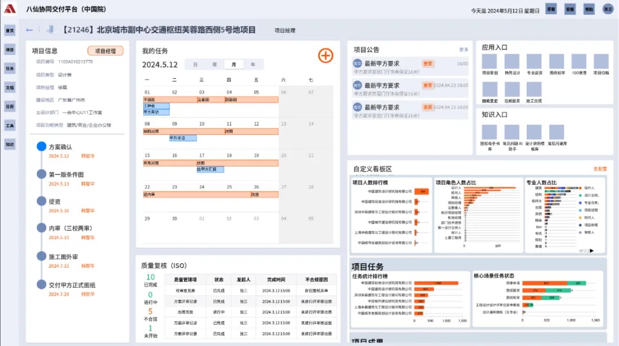Click the orange plus add-task icon
This screenshot has width=619, height=346.
pos(325,55)
